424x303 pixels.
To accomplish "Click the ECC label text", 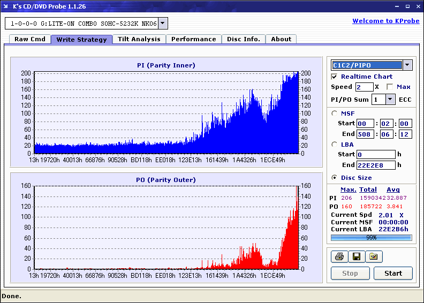I will click(405, 100).
